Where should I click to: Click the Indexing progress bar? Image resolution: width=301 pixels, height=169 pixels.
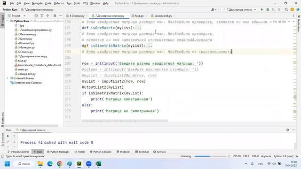point(210,156)
